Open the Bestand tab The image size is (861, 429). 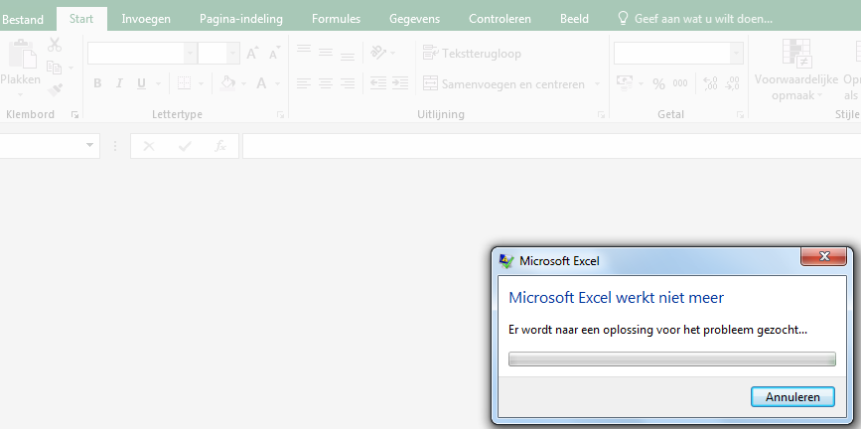tap(23, 19)
